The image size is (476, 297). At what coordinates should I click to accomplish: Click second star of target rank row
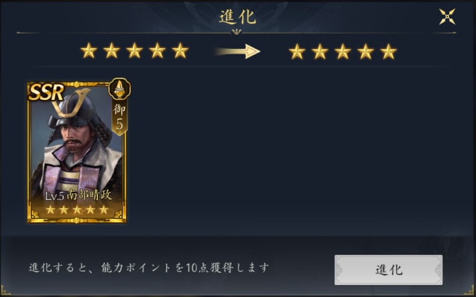[320, 52]
